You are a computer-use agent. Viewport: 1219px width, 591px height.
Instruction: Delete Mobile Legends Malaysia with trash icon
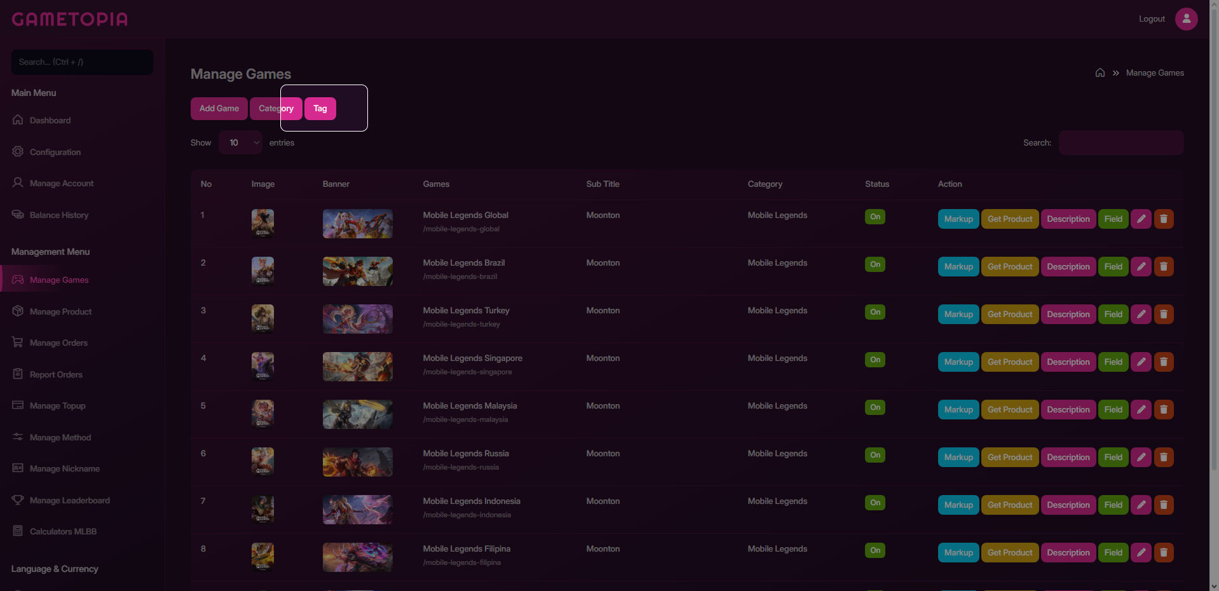point(1164,409)
